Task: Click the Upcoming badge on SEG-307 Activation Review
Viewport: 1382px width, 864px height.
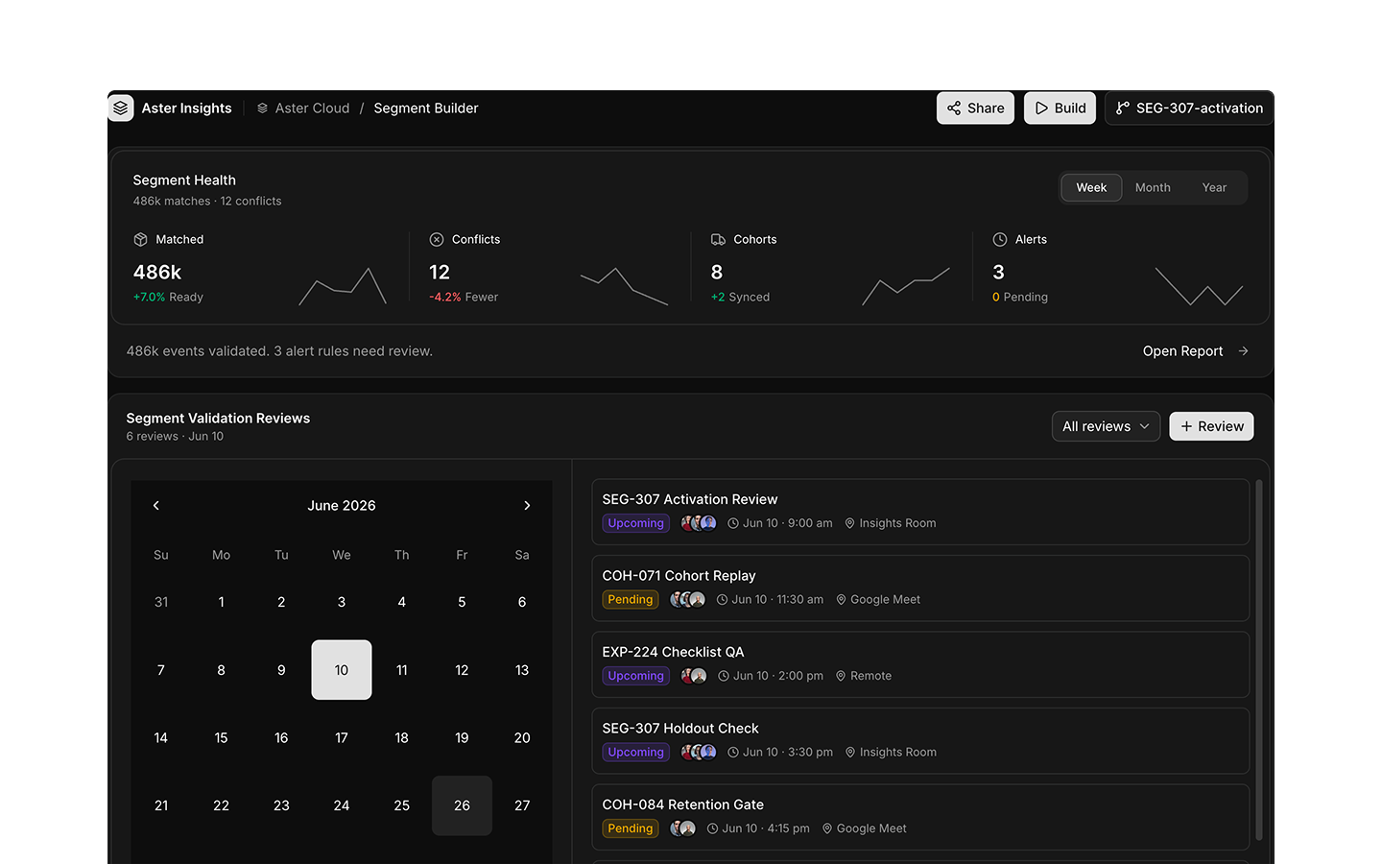Action: (x=635, y=523)
